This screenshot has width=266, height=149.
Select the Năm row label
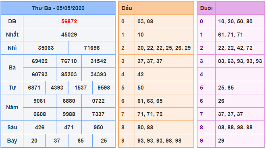point(12,107)
